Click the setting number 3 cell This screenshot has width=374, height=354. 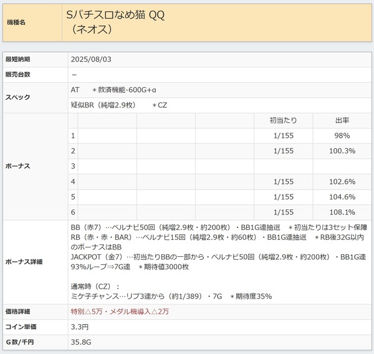coord(73,166)
